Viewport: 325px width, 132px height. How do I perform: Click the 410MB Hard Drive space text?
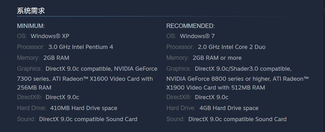coord(84,108)
